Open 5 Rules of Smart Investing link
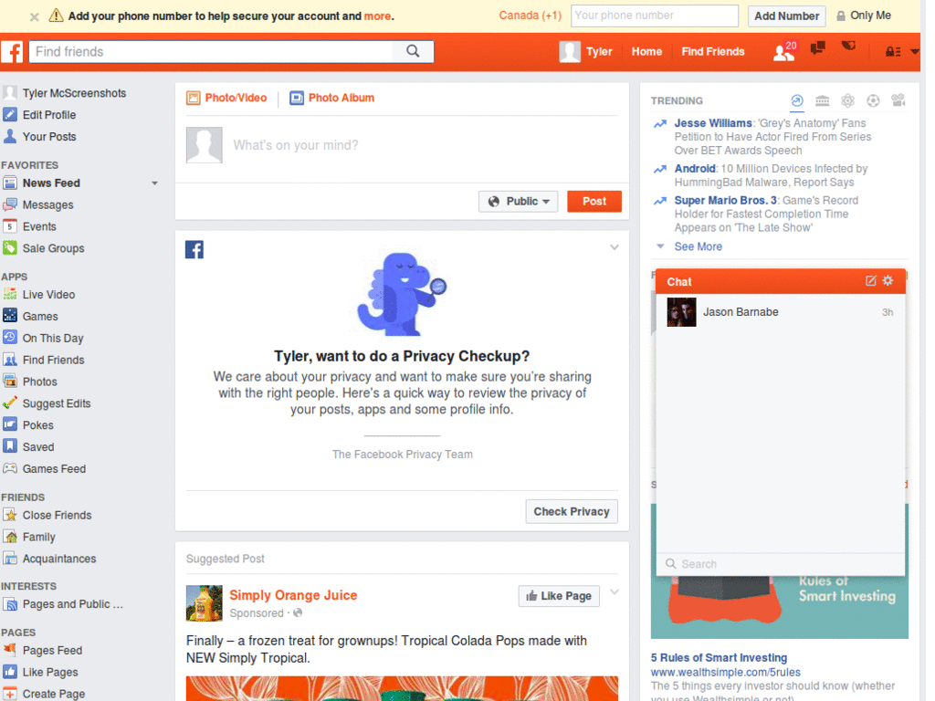 (719, 657)
